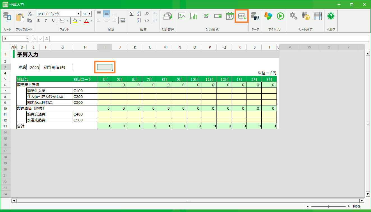This screenshot has width=371, height=212.
Task: Click the AutoSum sigma icon
Action: [131, 14]
